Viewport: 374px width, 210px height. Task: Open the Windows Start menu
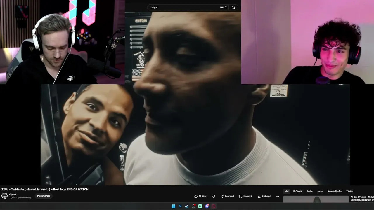[173, 206]
